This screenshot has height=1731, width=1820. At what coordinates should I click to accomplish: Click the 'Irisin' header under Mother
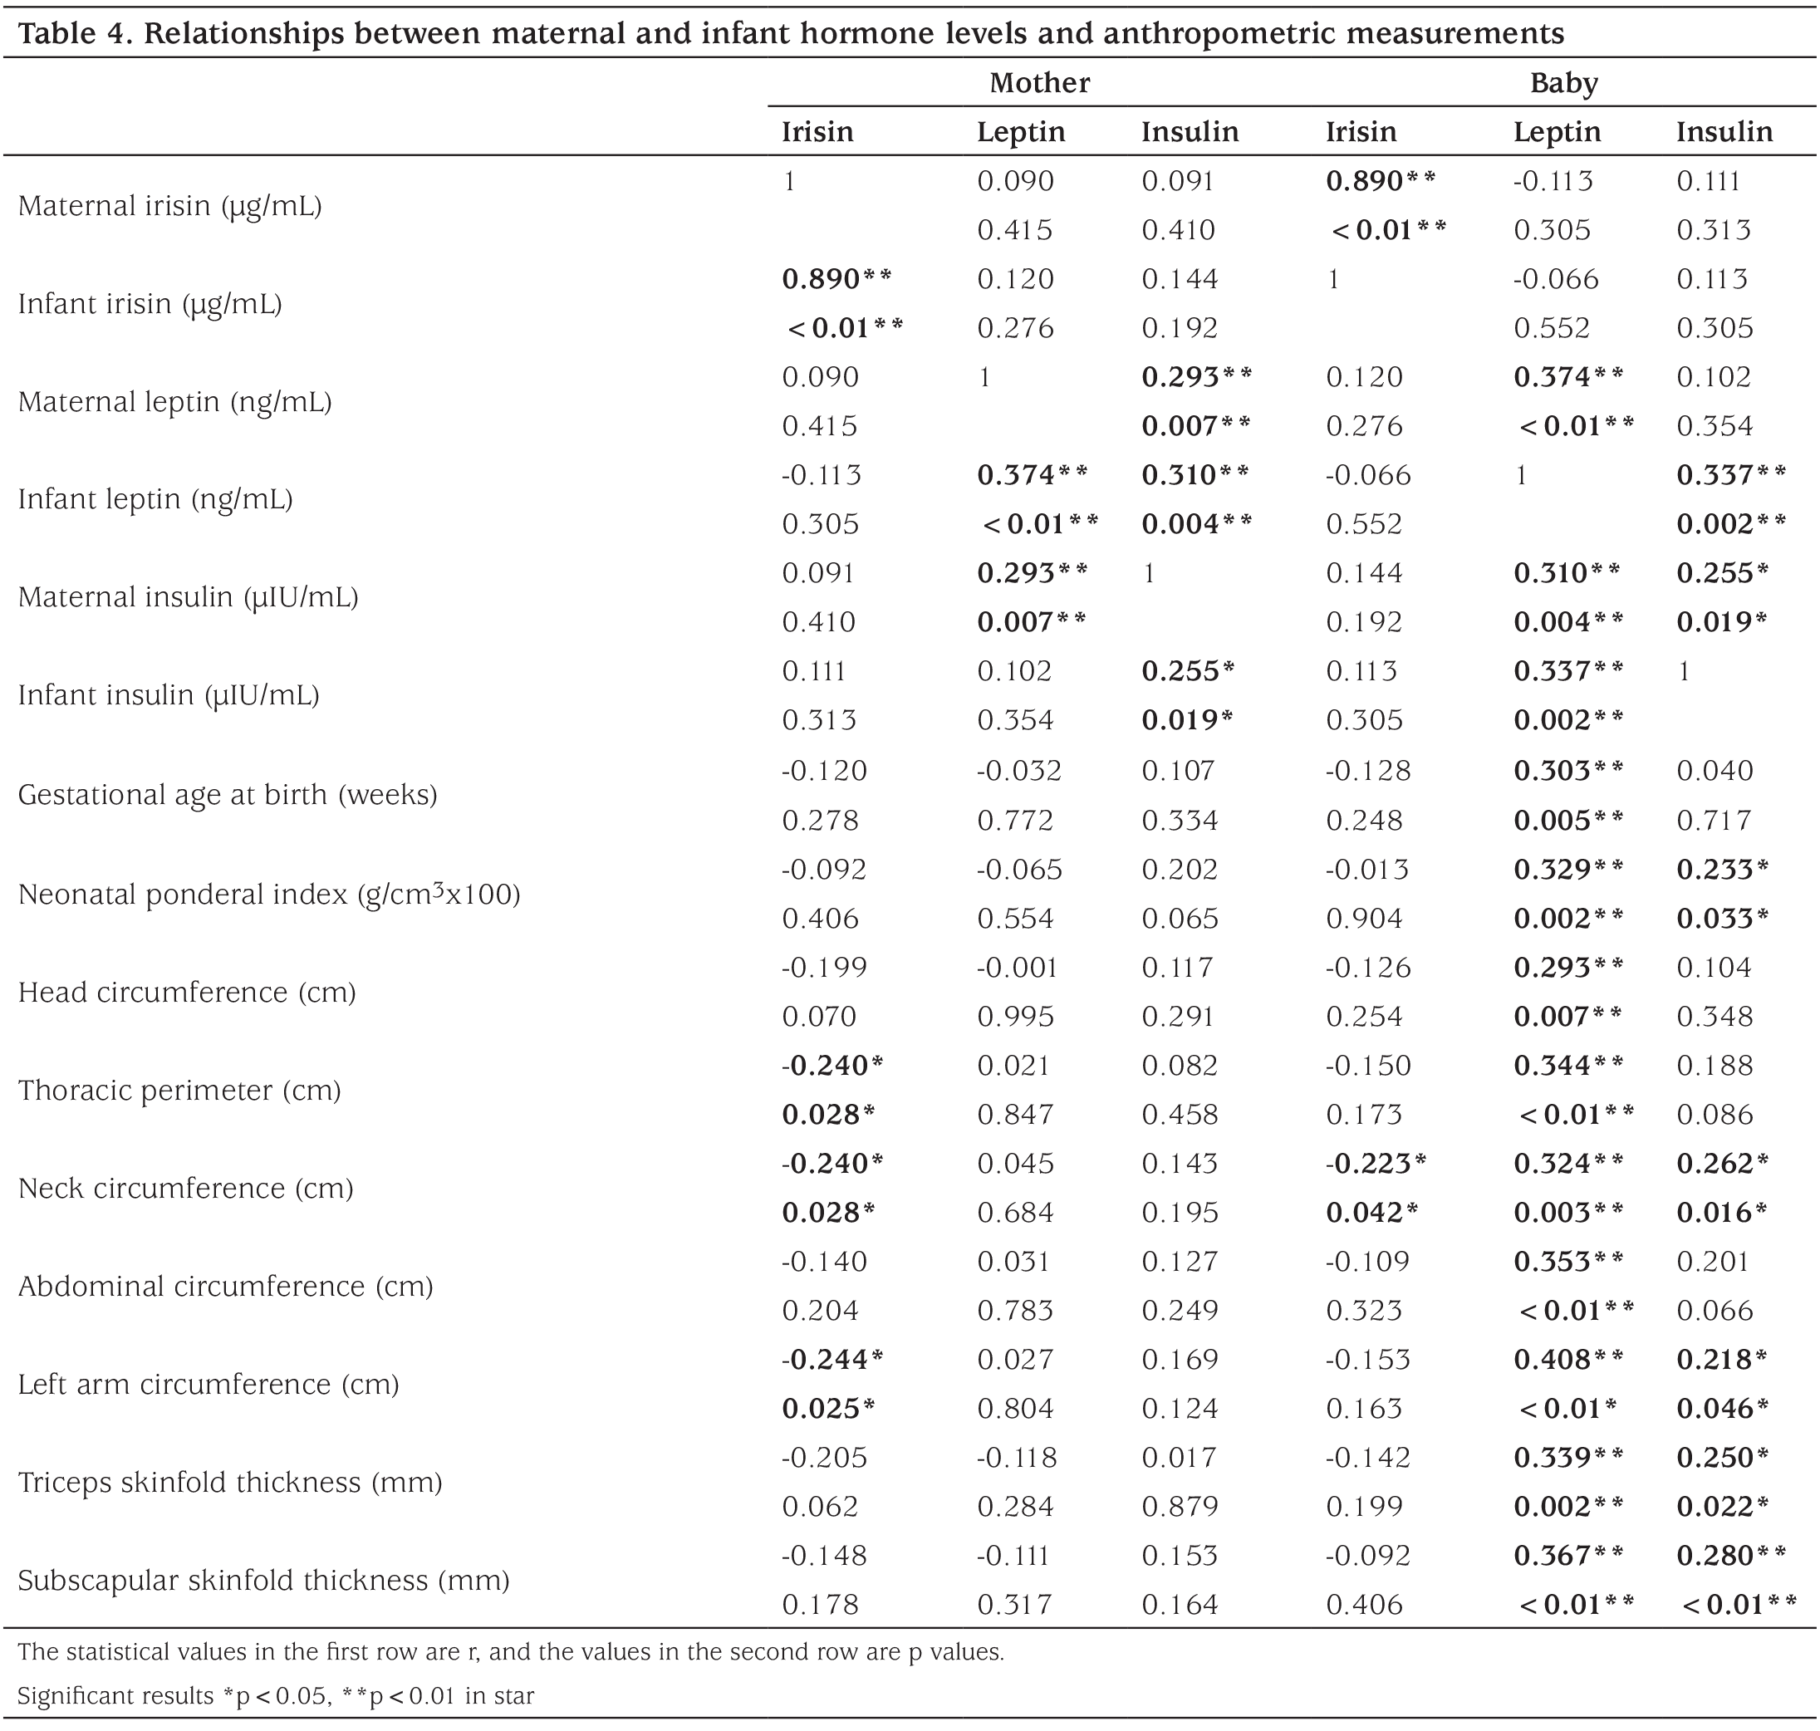(x=817, y=132)
